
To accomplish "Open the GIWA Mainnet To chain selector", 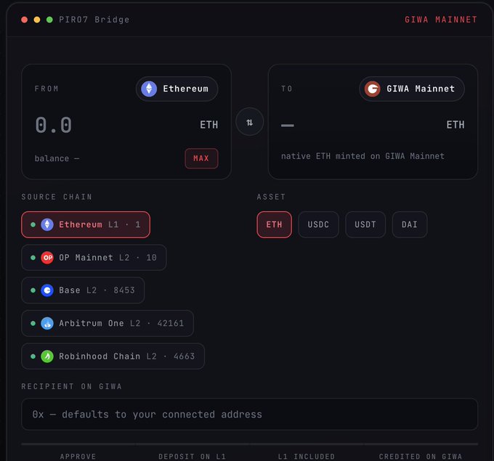I will tap(412, 89).
